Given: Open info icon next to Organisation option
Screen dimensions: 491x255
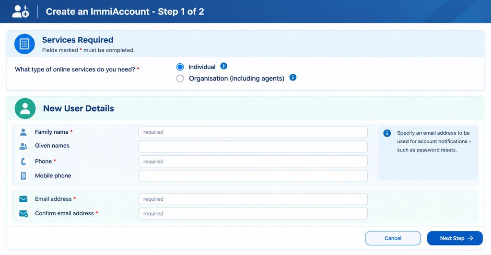Looking at the screenshot, I should 293,77.
